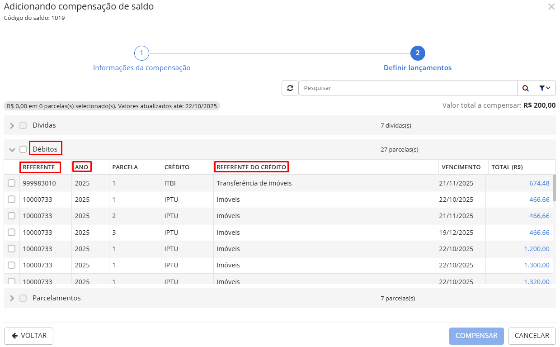The width and height of the screenshot is (560, 347).
Task: Click step 1 circle in the wizard
Action: click(x=141, y=53)
